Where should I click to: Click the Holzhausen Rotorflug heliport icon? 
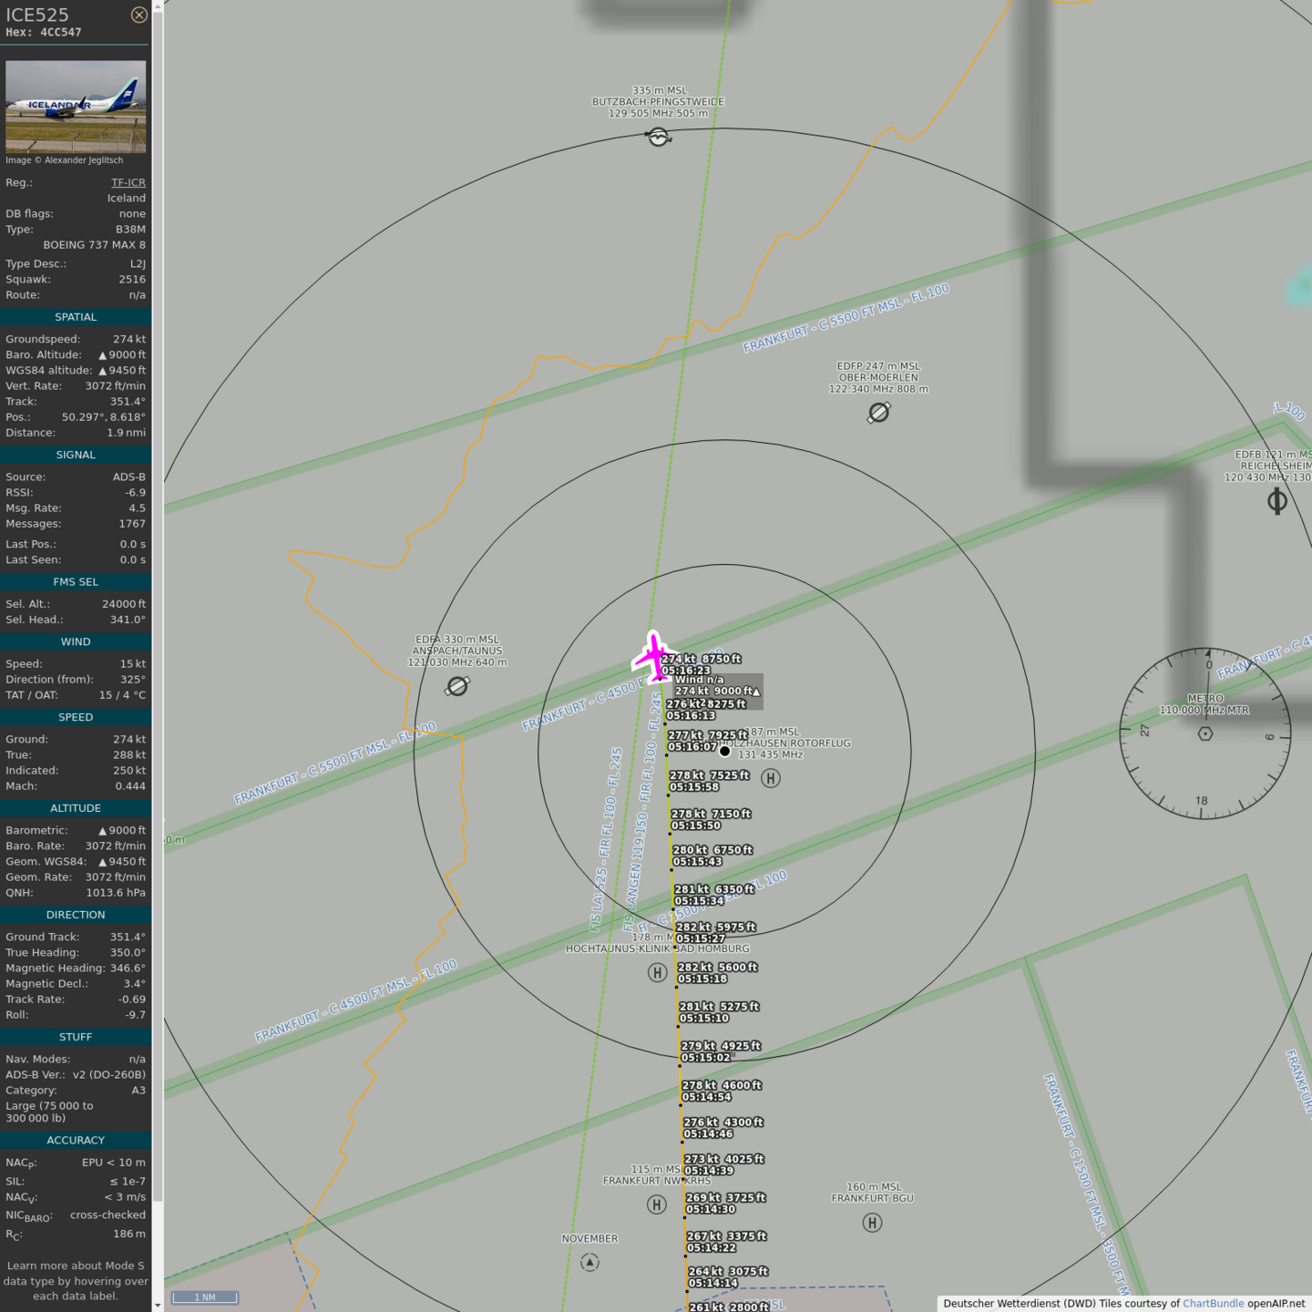pos(771,778)
